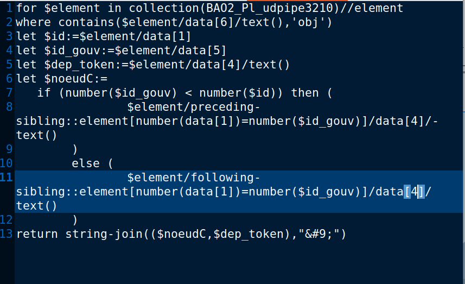Screen dimensions: 465x284
Task: Click the 'where' keyword on line 2
Action: [x=33, y=22]
